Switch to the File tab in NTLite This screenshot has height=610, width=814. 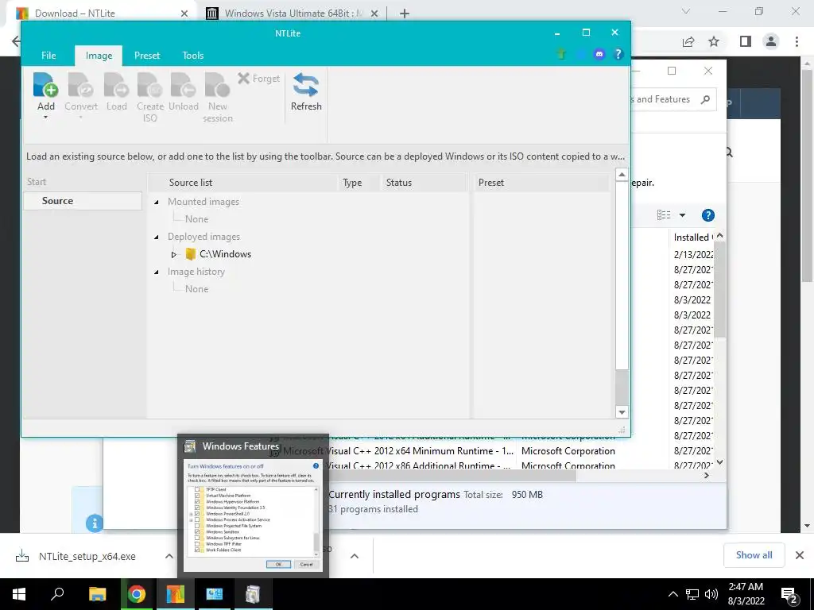[x=48, y=56]
